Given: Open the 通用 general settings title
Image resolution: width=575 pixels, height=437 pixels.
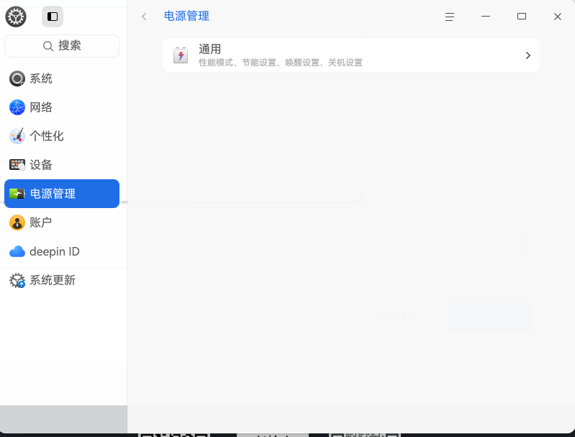Looking at the screenshot, I should click(x=209, y=49).
